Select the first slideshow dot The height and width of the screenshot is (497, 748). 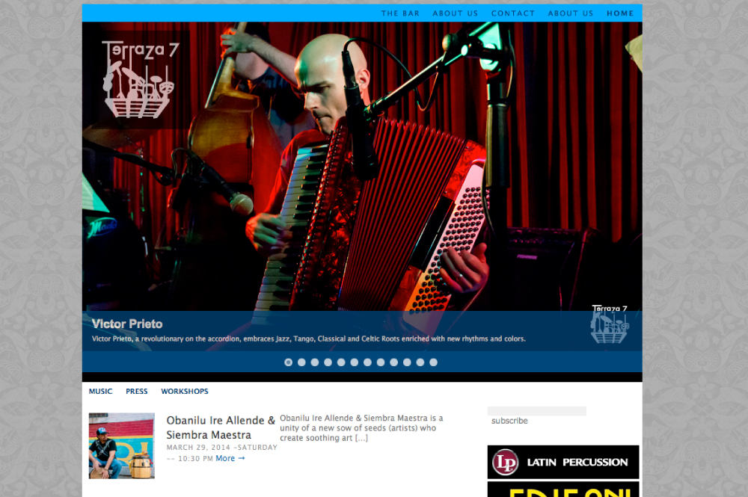click(x=289, y=362)
